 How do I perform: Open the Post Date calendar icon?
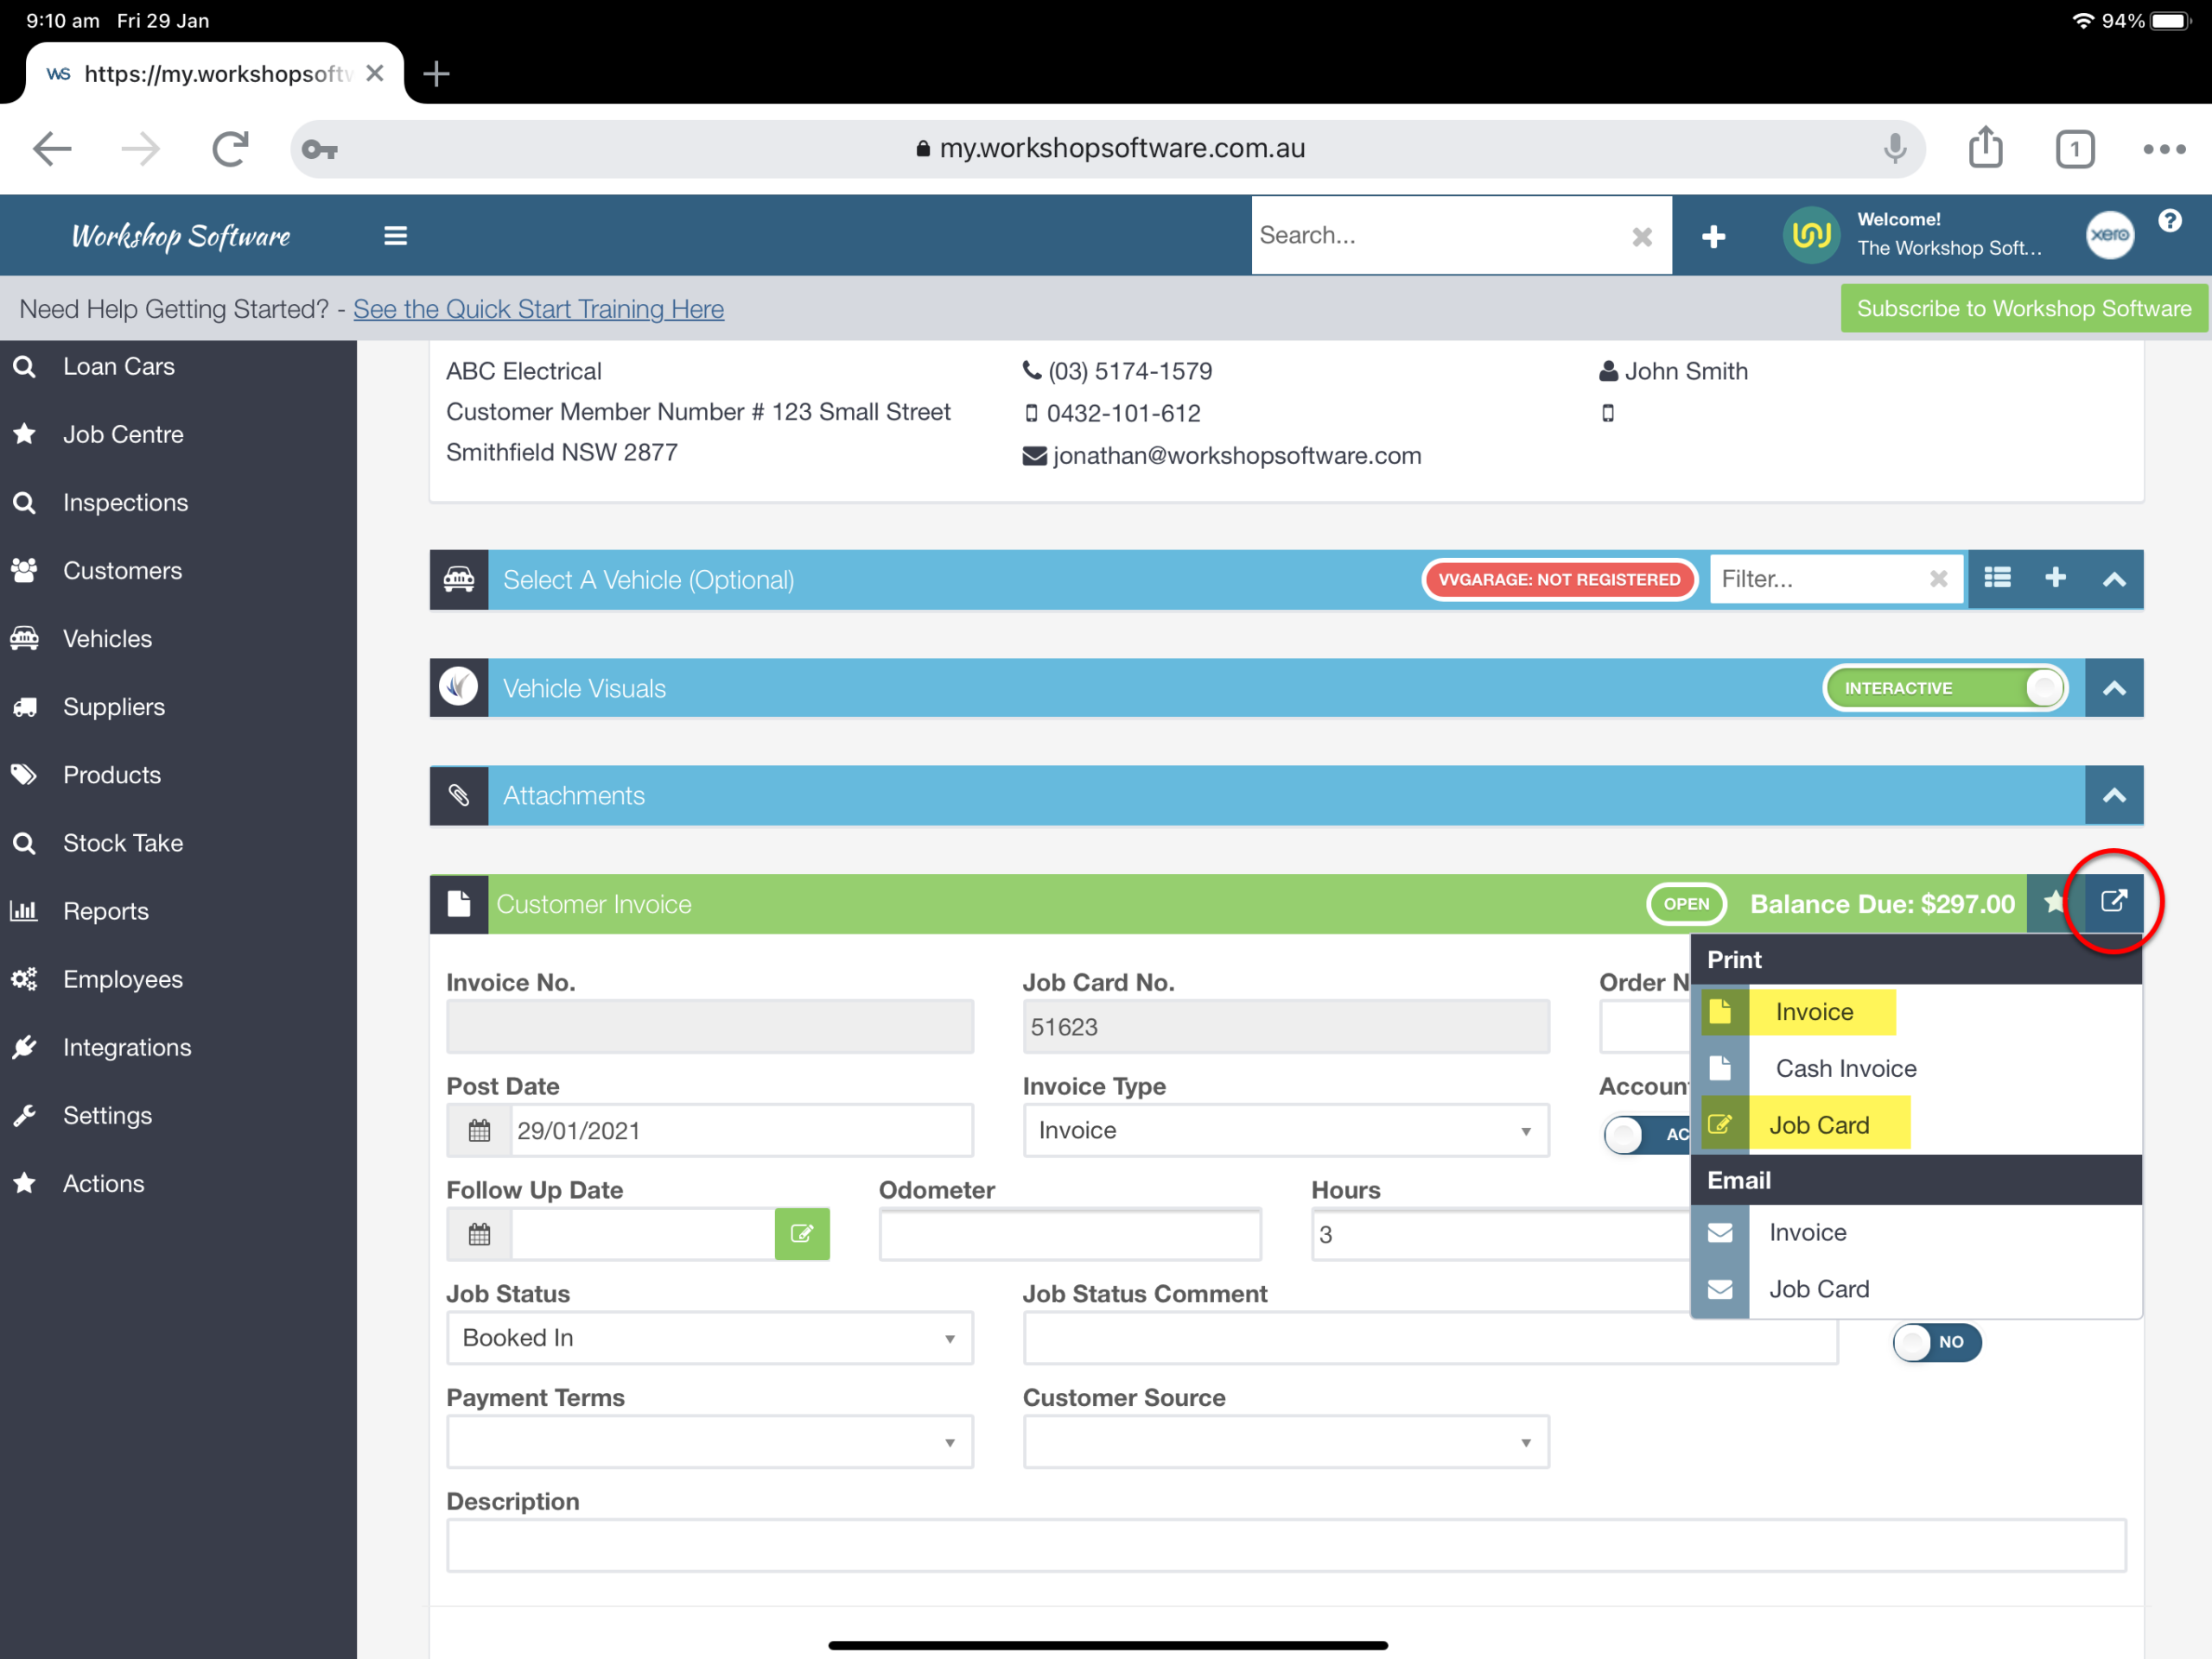(479, 1130)
